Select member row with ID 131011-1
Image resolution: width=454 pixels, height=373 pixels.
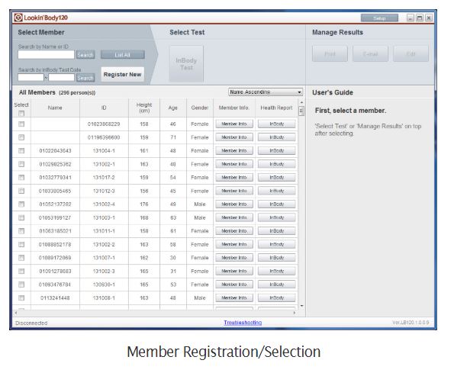(21, 231)
